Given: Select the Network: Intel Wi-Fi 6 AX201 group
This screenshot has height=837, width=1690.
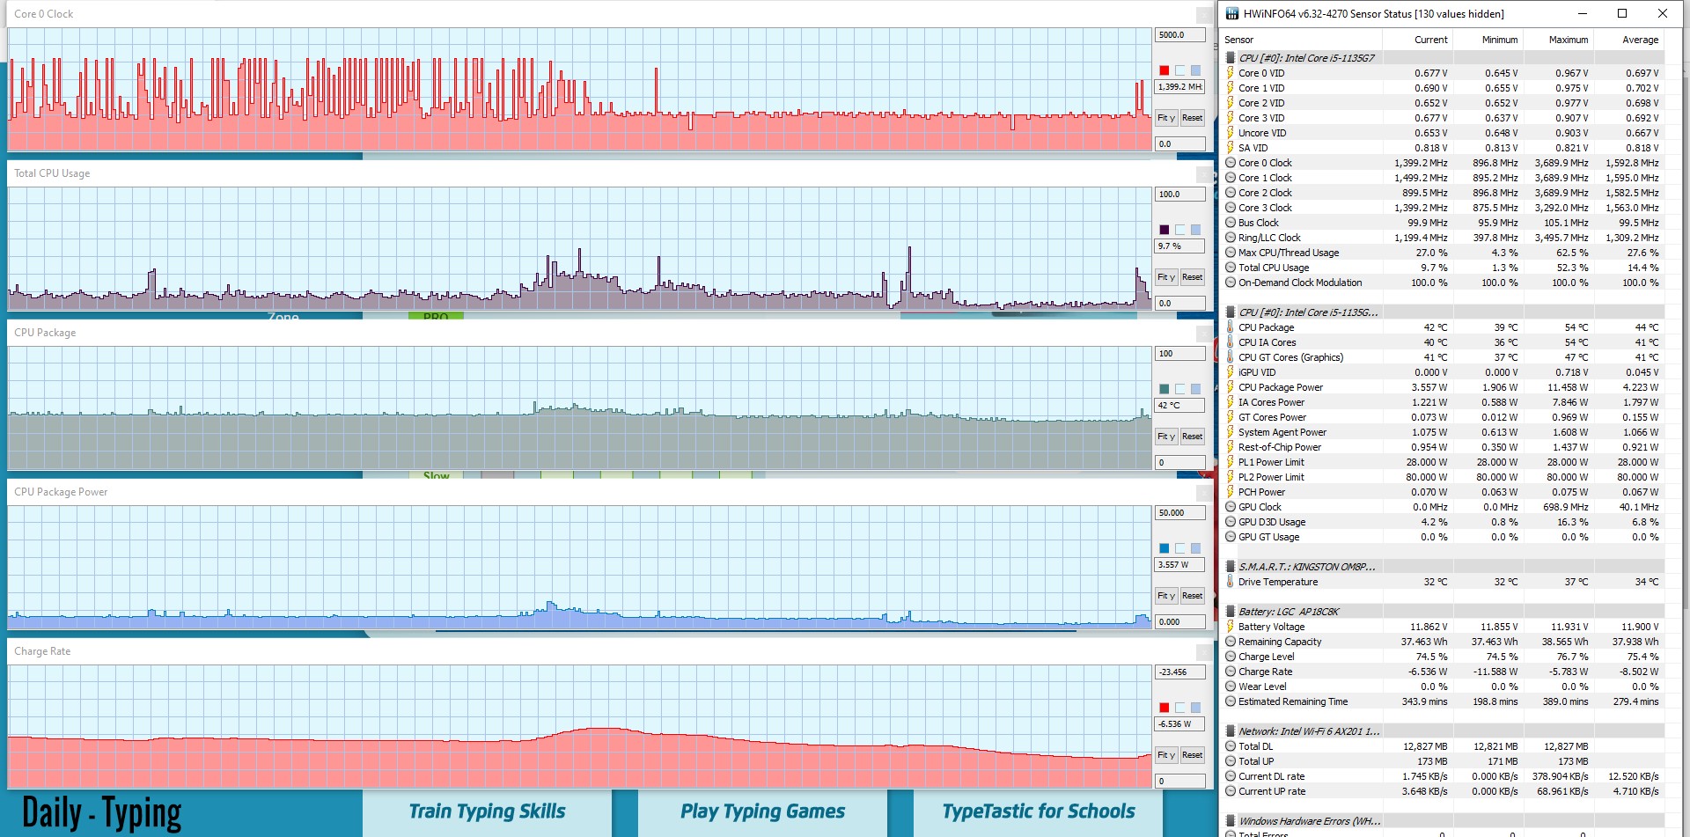Looking at the screenshot, I should pyautogui.click(x=1308, y=731).
